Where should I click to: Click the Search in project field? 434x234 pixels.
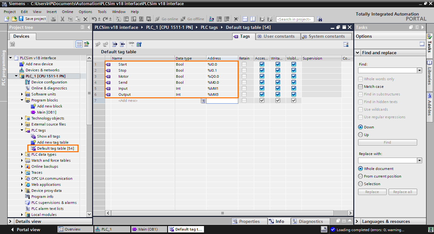(x=295, y=19)
